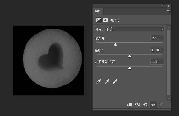Select the white point eyedropper
179x116 pixels.
coord(115,81)
